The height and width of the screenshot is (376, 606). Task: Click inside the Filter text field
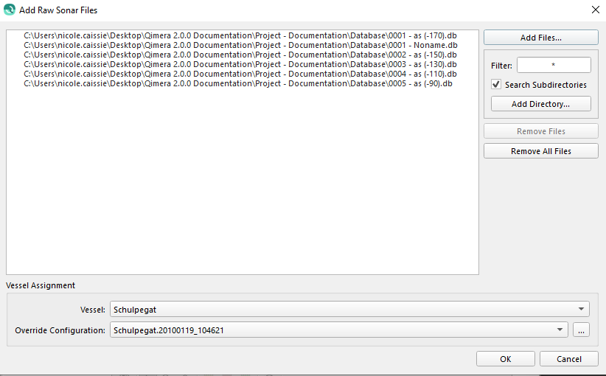coord(554,65)
